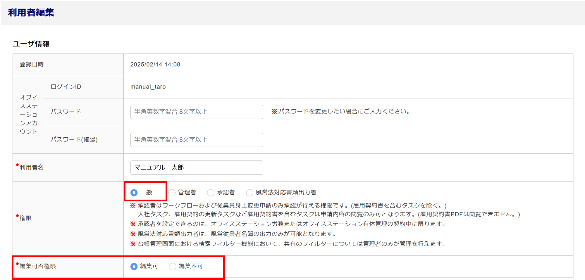Click the 権限 required field label

pos(25,218)
